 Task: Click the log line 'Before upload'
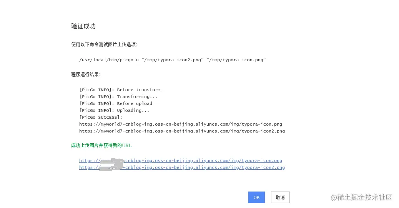pos(116,103)
